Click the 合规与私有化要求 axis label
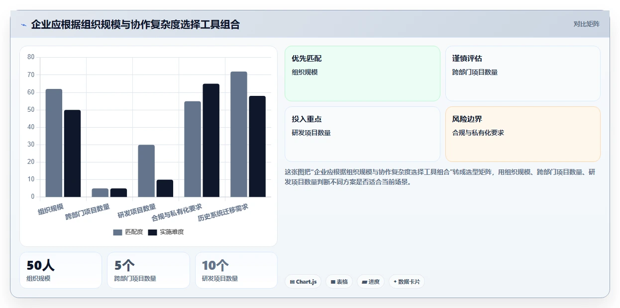620x308 pixels. point(177,212)
